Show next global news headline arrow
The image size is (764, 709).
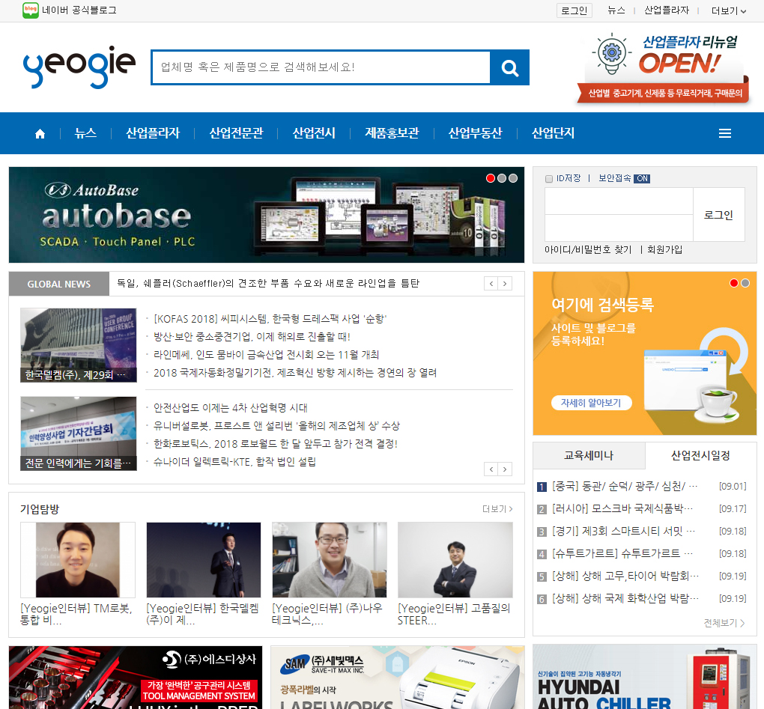505,284
